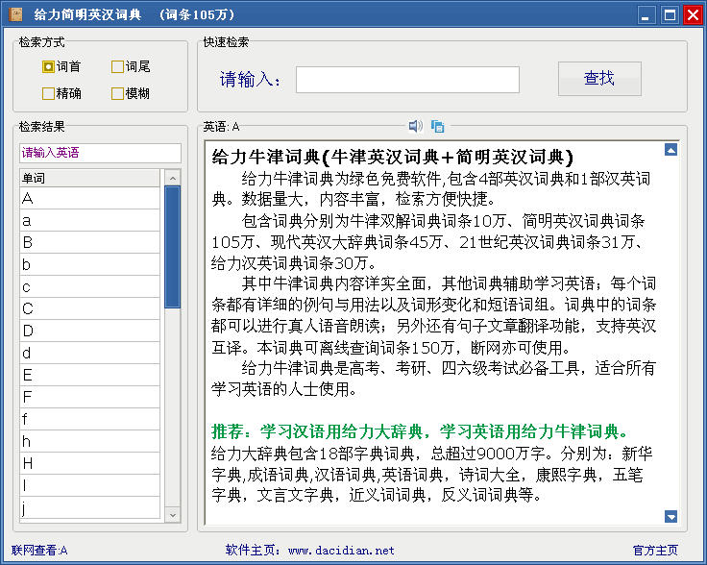Select the 'I' entry in word list
The width and height of the screenshot is (707, 565).
(x=89, y=485)
